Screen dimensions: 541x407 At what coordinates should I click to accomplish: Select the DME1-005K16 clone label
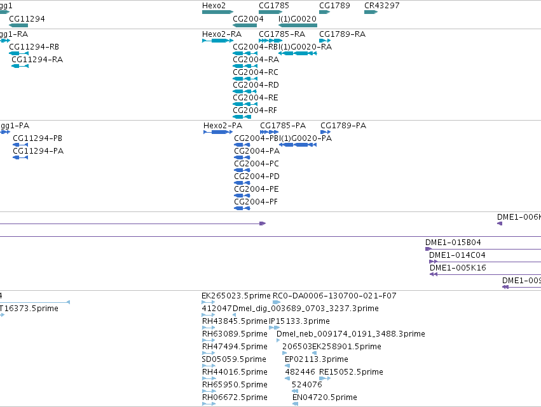pyautogui.click(x=458, y=268)
